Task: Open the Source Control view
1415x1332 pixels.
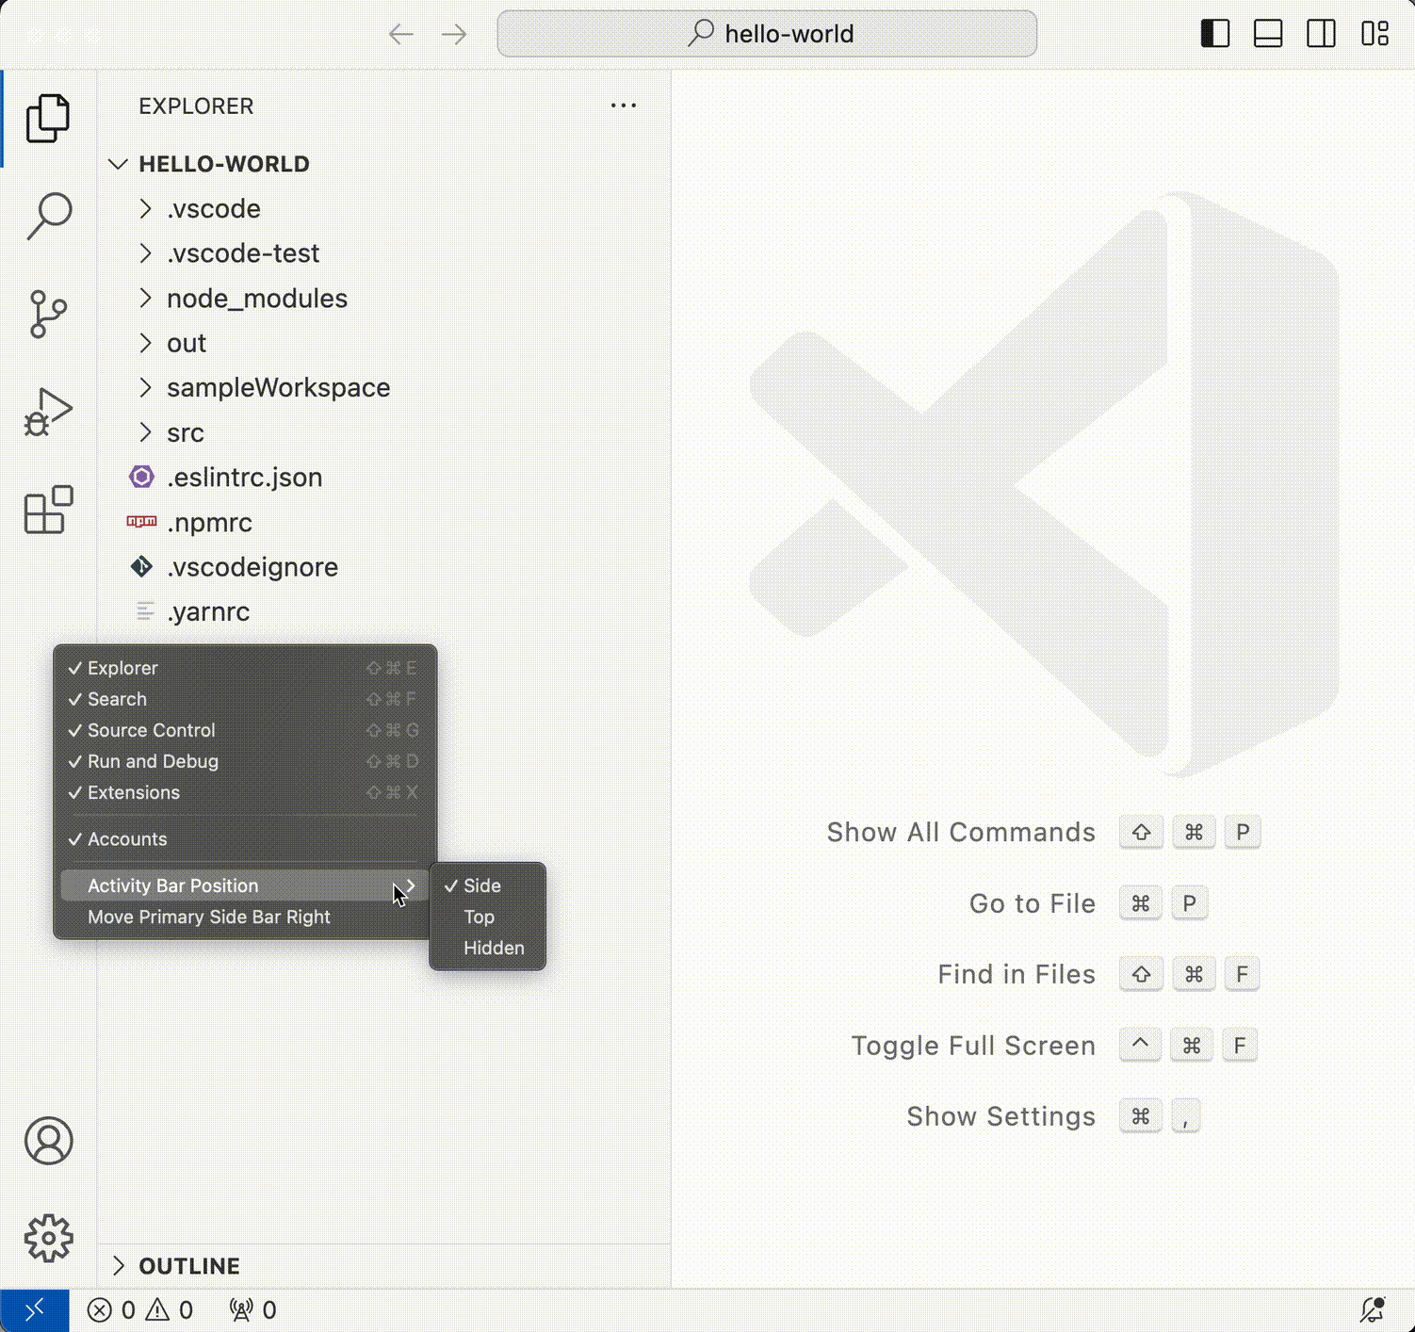Action: pos(48,314)
